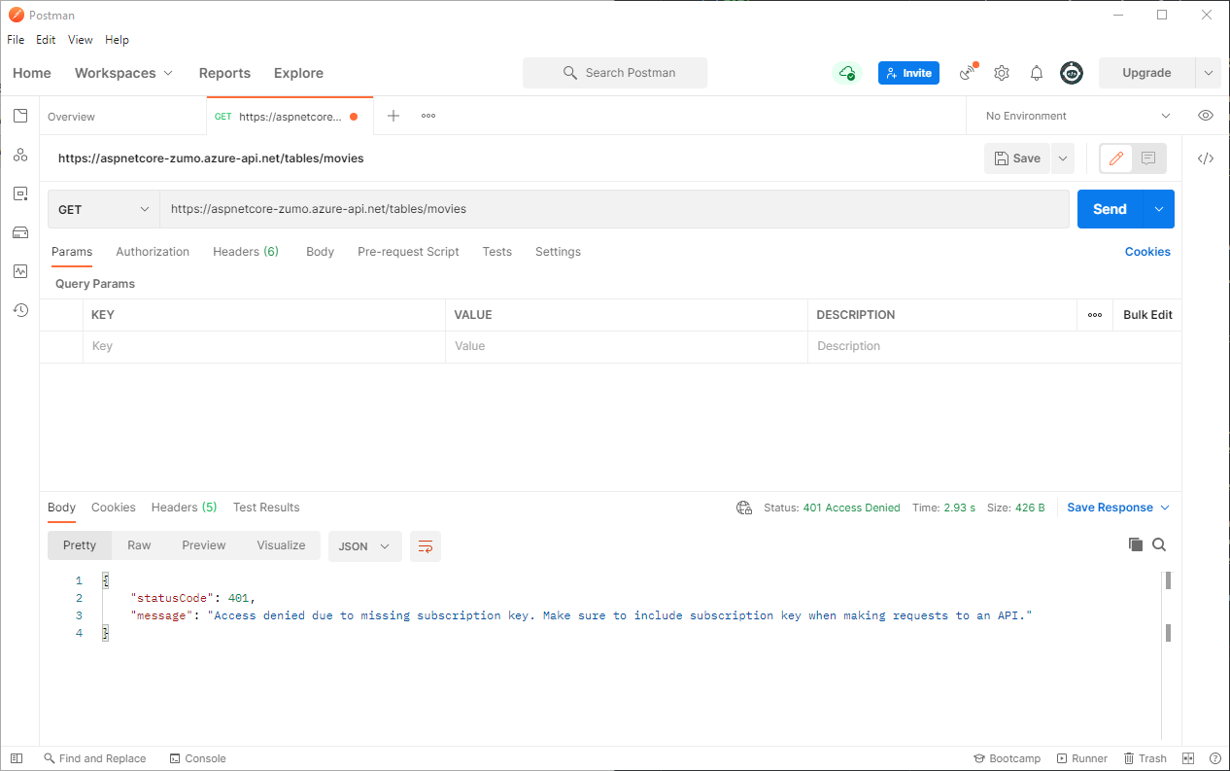The image size is (1230, 771).
Task: Open the No Environment selector
Action: (1078, 116)
